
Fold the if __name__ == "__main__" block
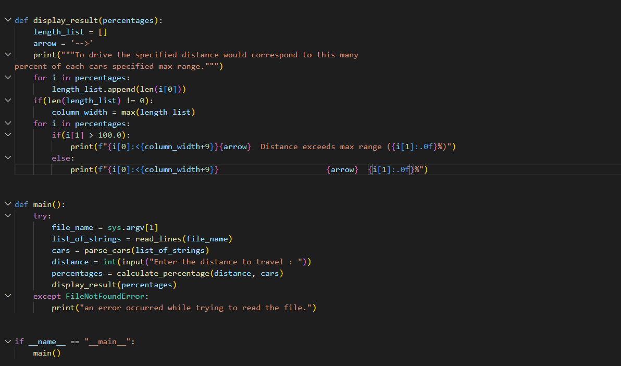point(8,341)
